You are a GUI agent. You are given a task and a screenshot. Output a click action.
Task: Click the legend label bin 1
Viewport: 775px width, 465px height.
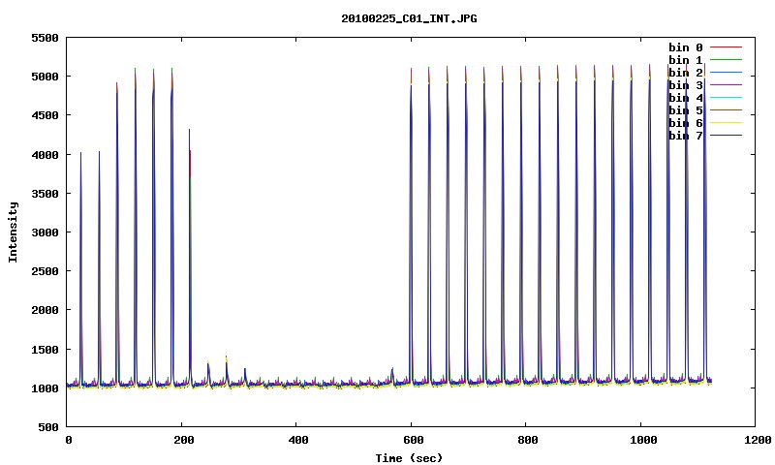pos(686,60)
